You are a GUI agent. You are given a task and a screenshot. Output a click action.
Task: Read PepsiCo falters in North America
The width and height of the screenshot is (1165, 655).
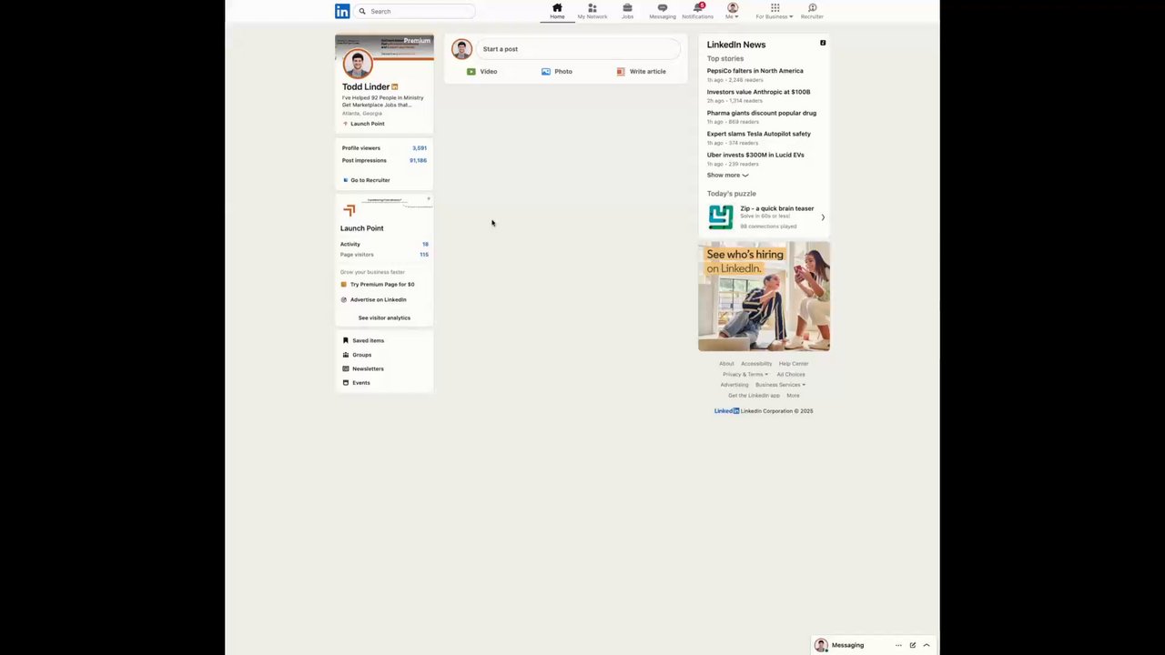click(x=755, y=71)
